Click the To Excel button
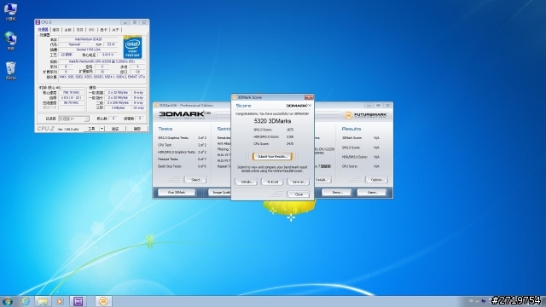Viewport: 546px width, 307px height. [272, 182]
